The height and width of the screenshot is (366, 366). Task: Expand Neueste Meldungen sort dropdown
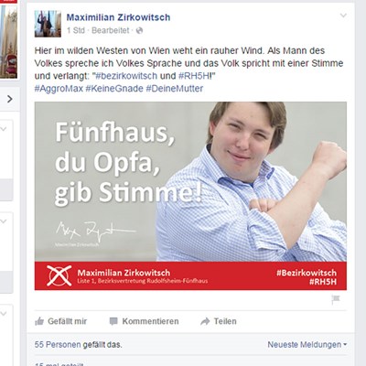[307, 345]
